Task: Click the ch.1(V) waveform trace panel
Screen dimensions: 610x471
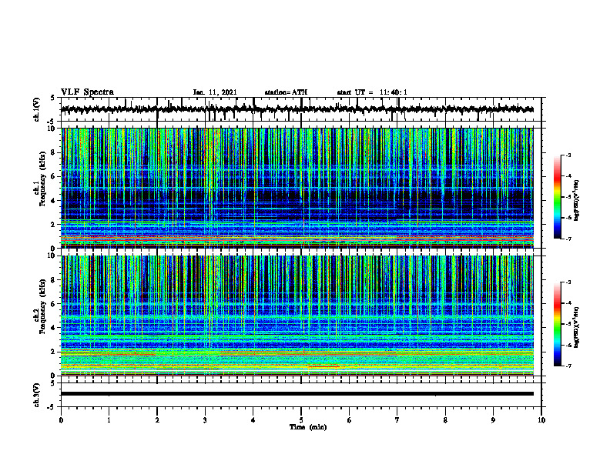Action: click(x=302, y=109)
